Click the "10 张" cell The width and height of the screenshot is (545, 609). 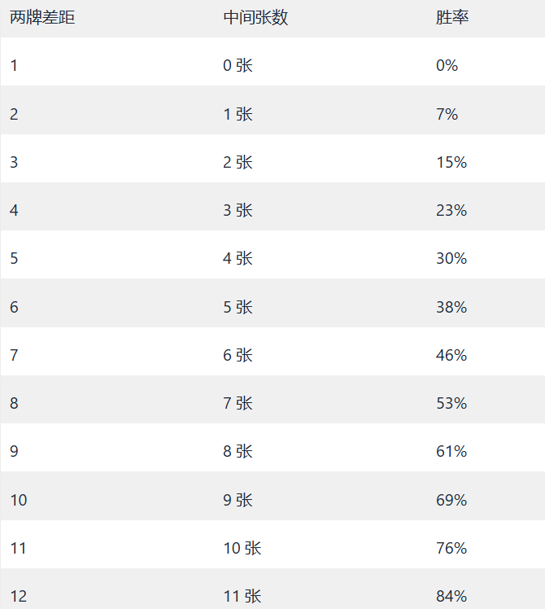click(x=242, y=548)
